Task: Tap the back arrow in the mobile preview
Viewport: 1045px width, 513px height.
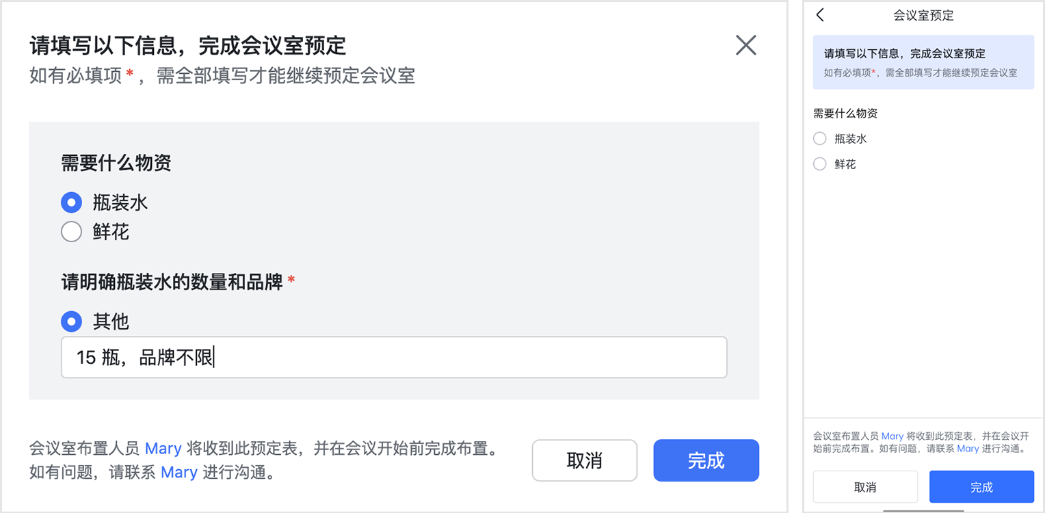Action: click(x=820, y=14)
